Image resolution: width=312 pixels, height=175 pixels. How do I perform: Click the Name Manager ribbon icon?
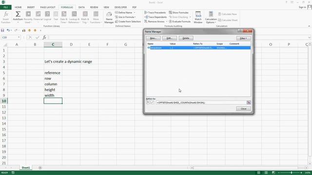click(109, 17)
